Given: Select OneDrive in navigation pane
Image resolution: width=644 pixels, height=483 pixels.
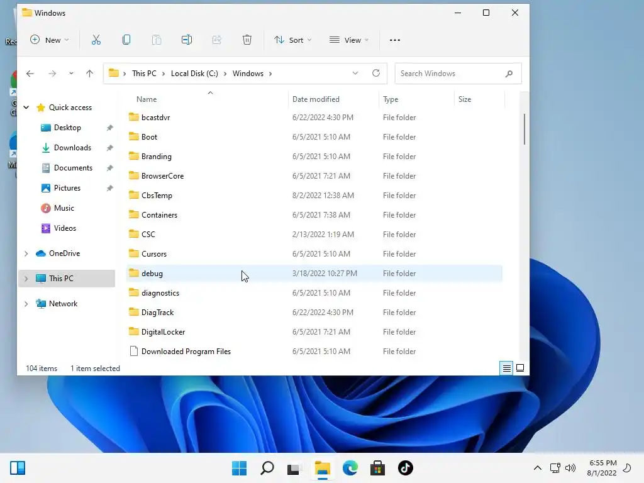Looking at the screenshot, I should 64,253.
